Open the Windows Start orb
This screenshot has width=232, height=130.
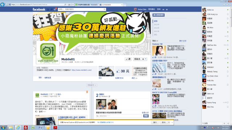(3, 127)
